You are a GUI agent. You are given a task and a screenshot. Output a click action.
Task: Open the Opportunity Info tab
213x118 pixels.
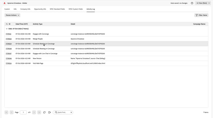click(40, 9)
